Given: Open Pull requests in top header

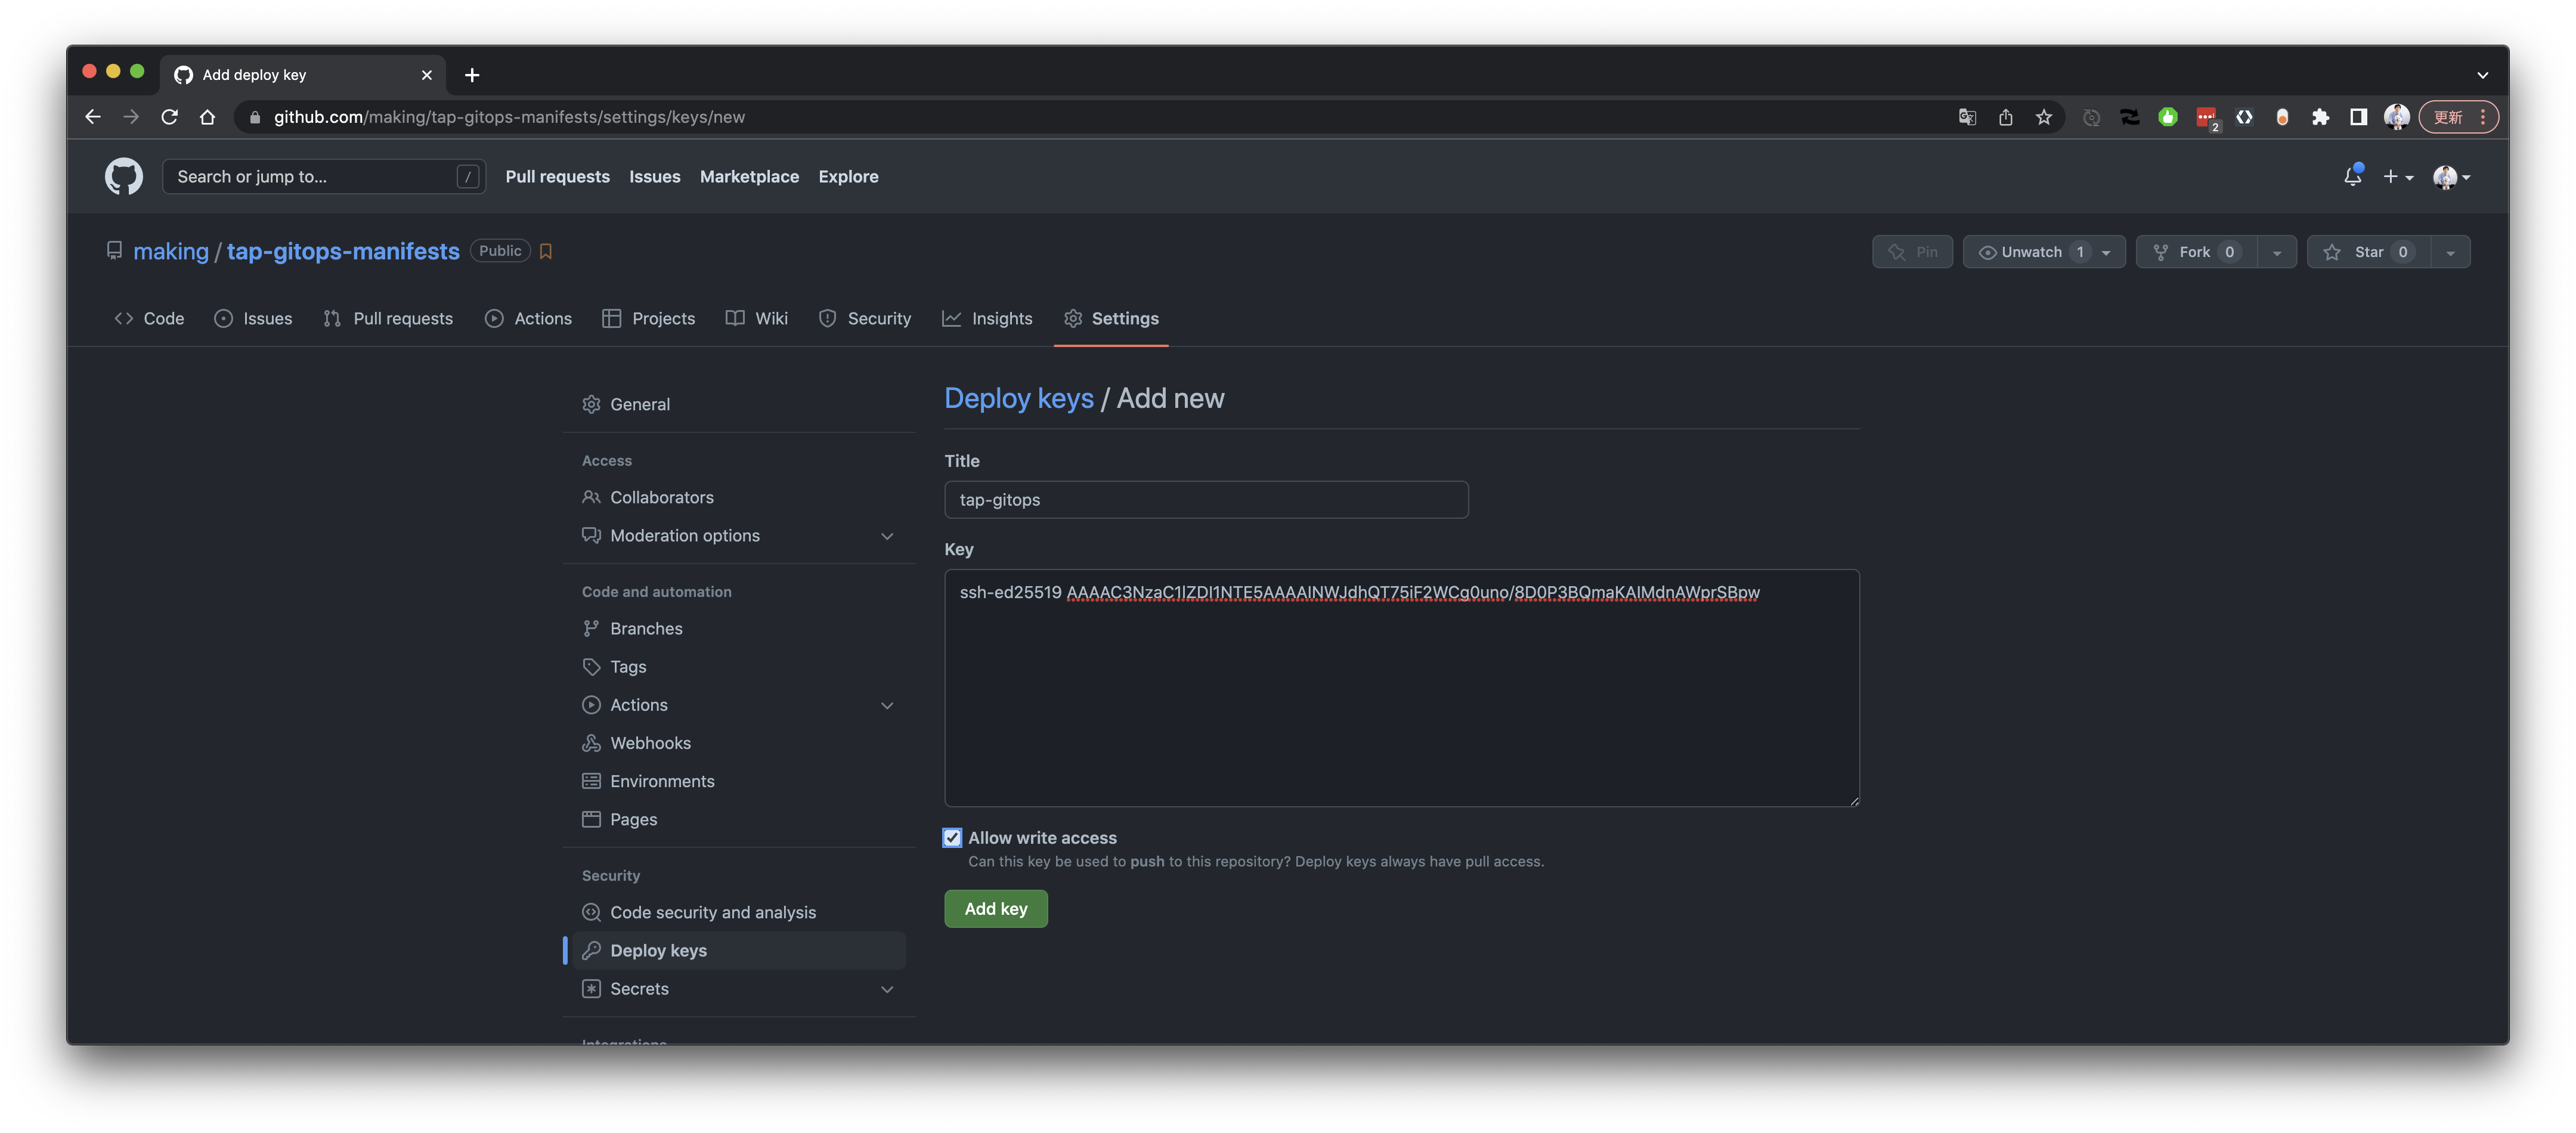Looking at the screenshot, I should point(557,177).
